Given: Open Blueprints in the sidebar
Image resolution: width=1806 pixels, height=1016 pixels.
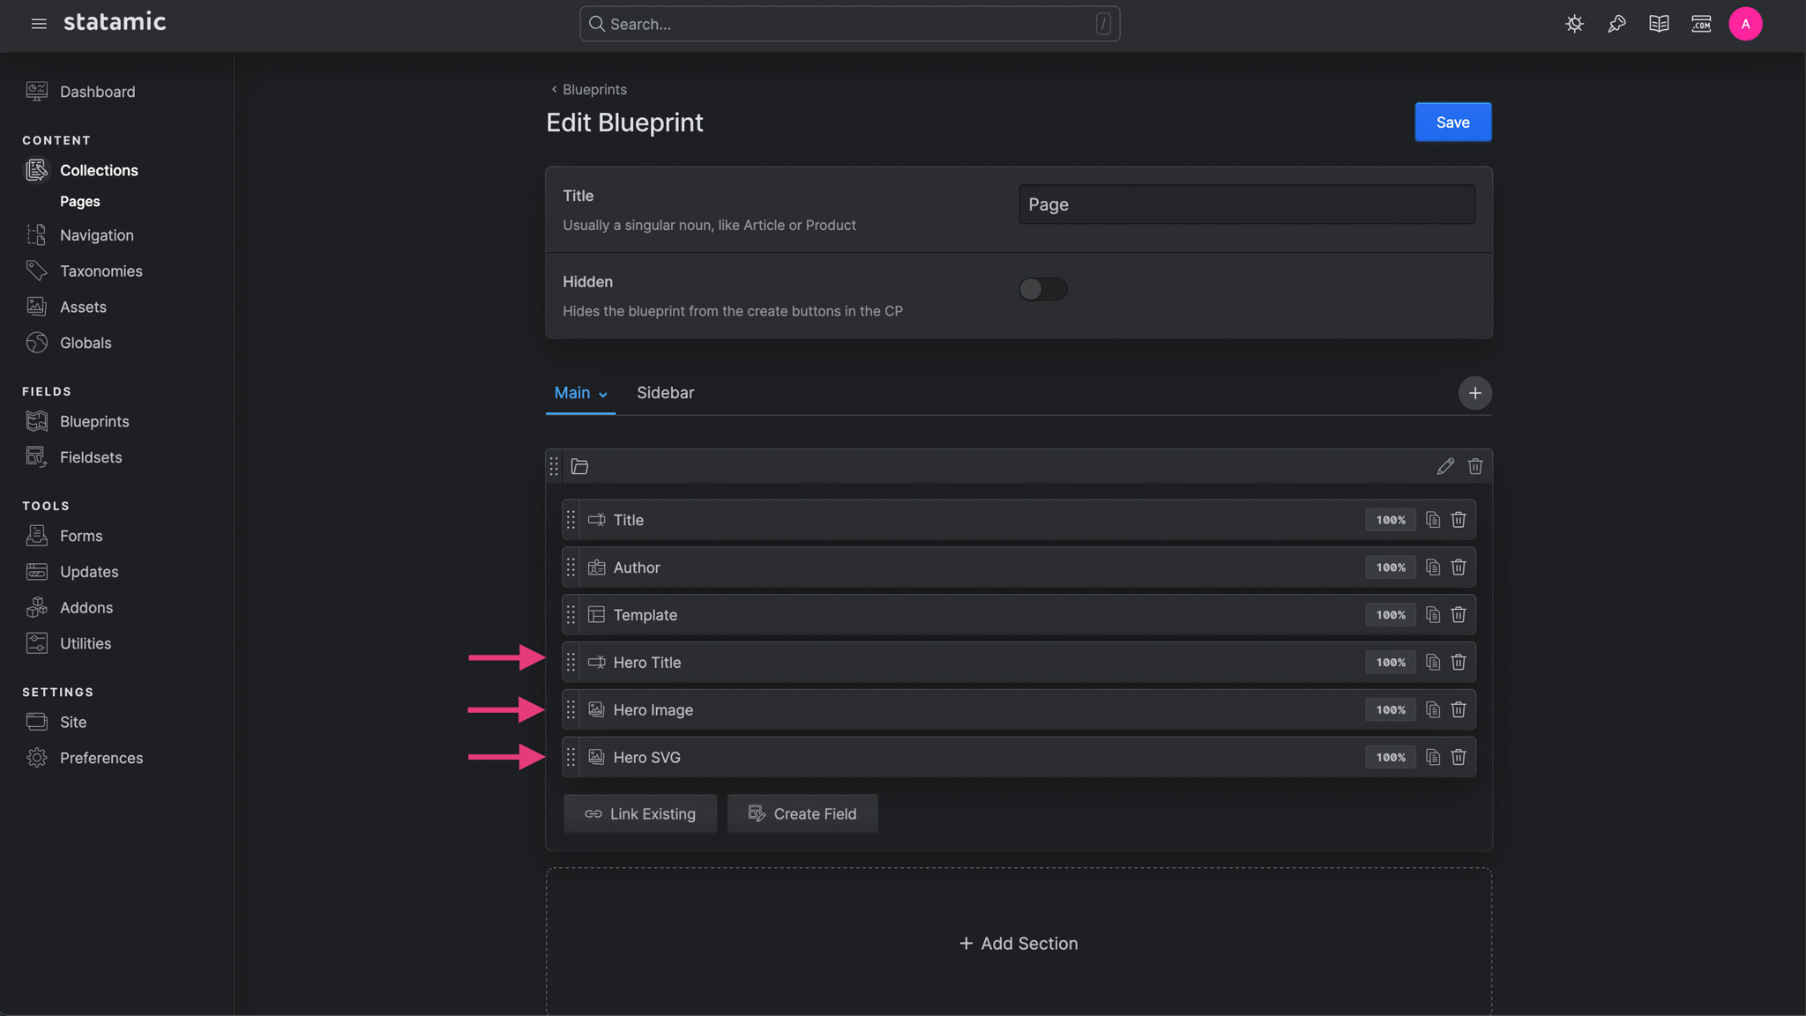Looking at the screenshot, I should click(x=94, y=422).
